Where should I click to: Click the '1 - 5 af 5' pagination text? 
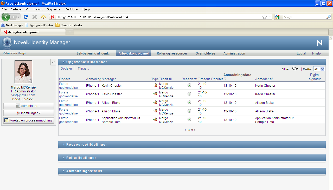pyautogui.click(x=190, y=130)
